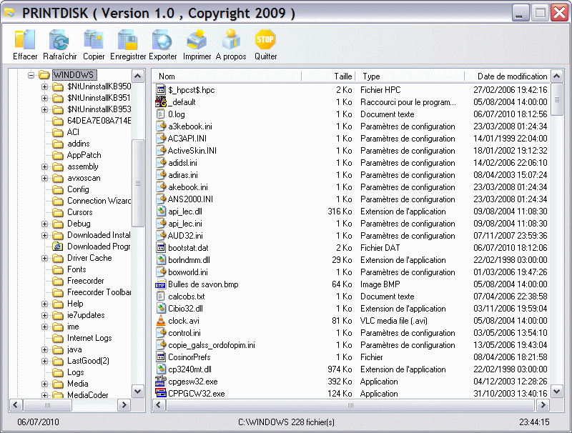Expand the Help folder node
This screenshot has height=433, width=572.
coord(44,304)
